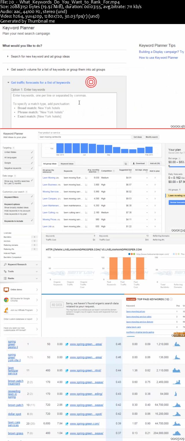Expand the Tools sidebar menu
This screenshot has width=185, height=441.
pos(37,272)
